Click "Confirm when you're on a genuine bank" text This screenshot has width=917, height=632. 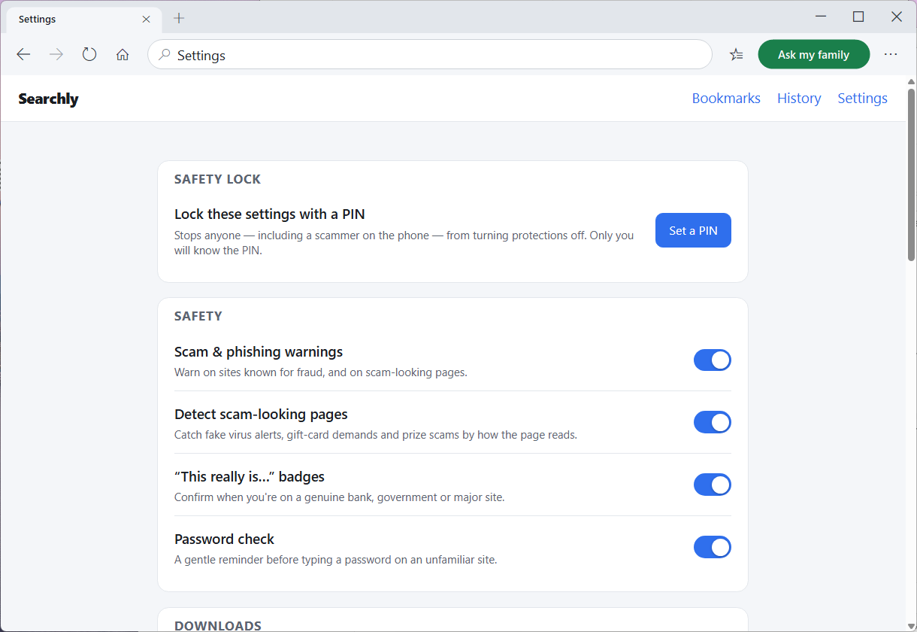(x=340, y=497)
